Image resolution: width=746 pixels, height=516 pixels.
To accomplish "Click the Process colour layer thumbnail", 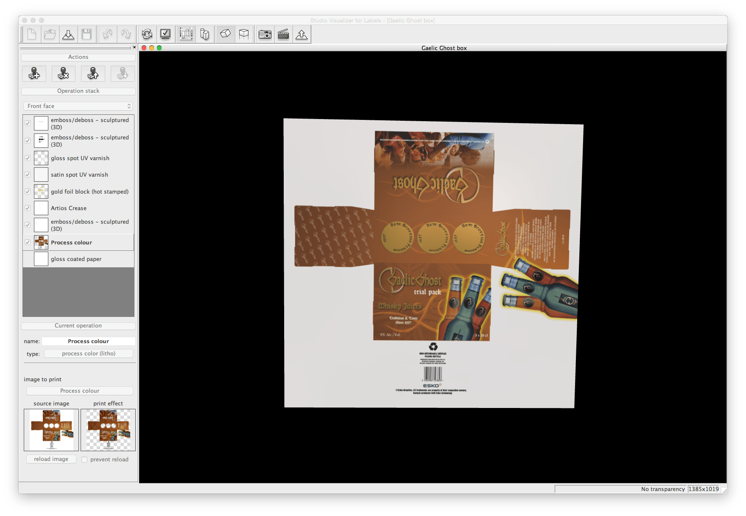I will coord(41,242).
